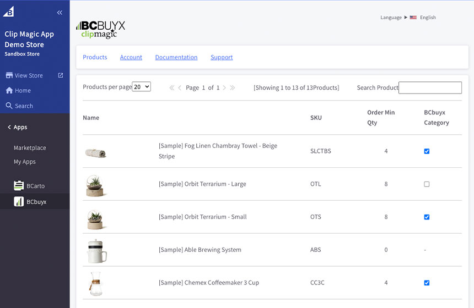Uncheck BCbuyx Category for Chemex Coffeemaker

click(x=427, y=283)
